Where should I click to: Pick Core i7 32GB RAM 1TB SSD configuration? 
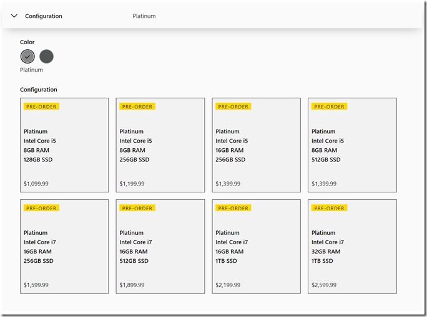[x=352, y=247]
